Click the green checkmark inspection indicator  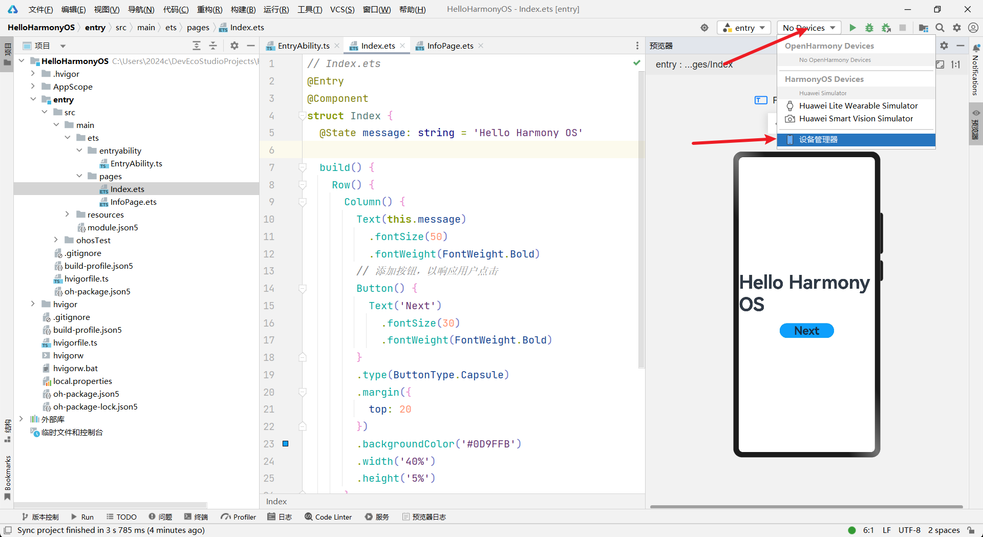point(636,63)
